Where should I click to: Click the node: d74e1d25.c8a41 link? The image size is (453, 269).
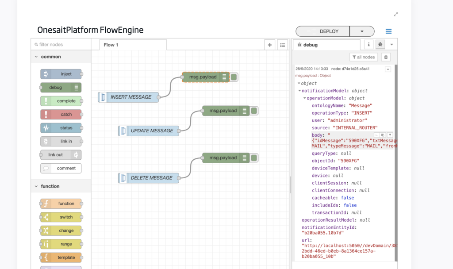(x=350, y=69)
